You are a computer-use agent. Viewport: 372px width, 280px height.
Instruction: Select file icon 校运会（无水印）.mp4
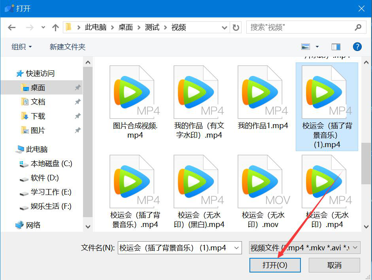click(x=327, y=182)
